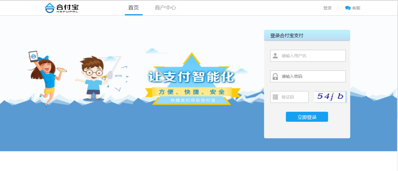Image resolution: width=398 pixels, height=171 pixels.
Task: Click the 方便、快捷、安全 yellow ribbon
Action: [x=192, y=92]
